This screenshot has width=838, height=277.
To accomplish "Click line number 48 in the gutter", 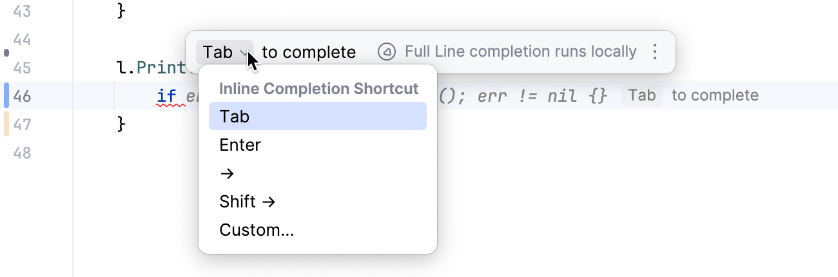I will click(22, 153).
